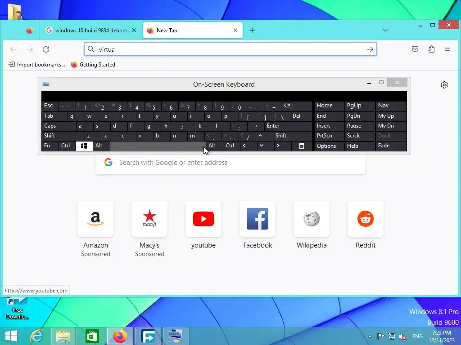Click the Home key on On-Screen Keyboard

tap(329, 106)
